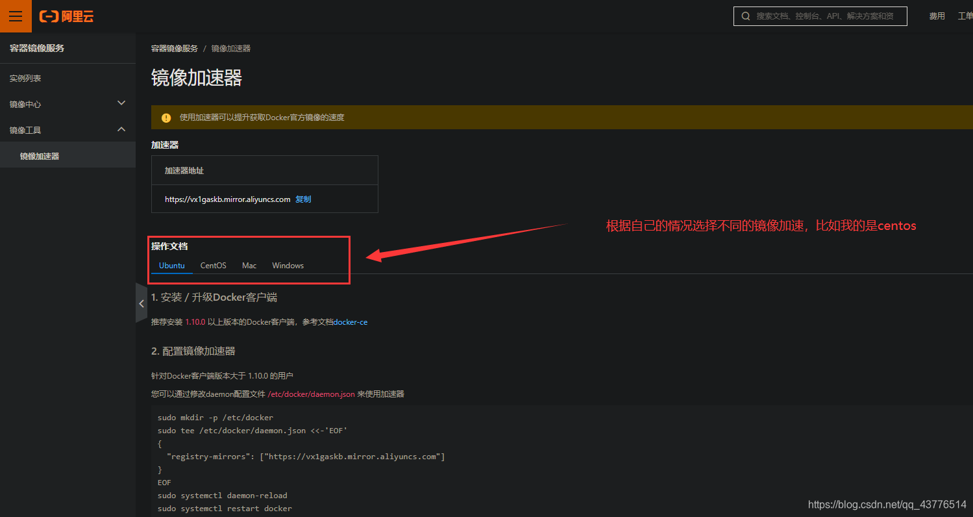The image size is (973, 517).
Task: Click the 加速器 section label
Action: (x=165, y=145)
